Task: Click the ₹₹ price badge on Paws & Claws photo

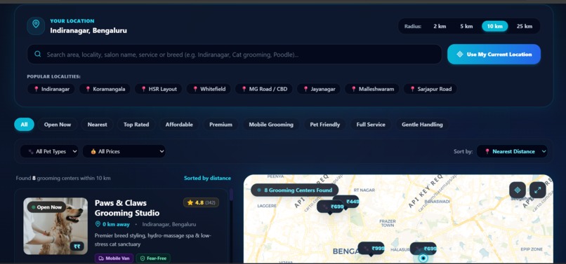Action: 77,246
